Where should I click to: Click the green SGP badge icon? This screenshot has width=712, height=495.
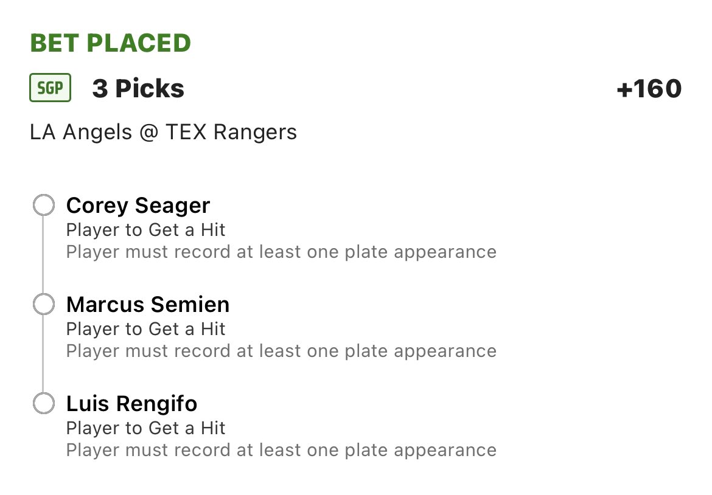pyautogui.click(x=51, y=88)
